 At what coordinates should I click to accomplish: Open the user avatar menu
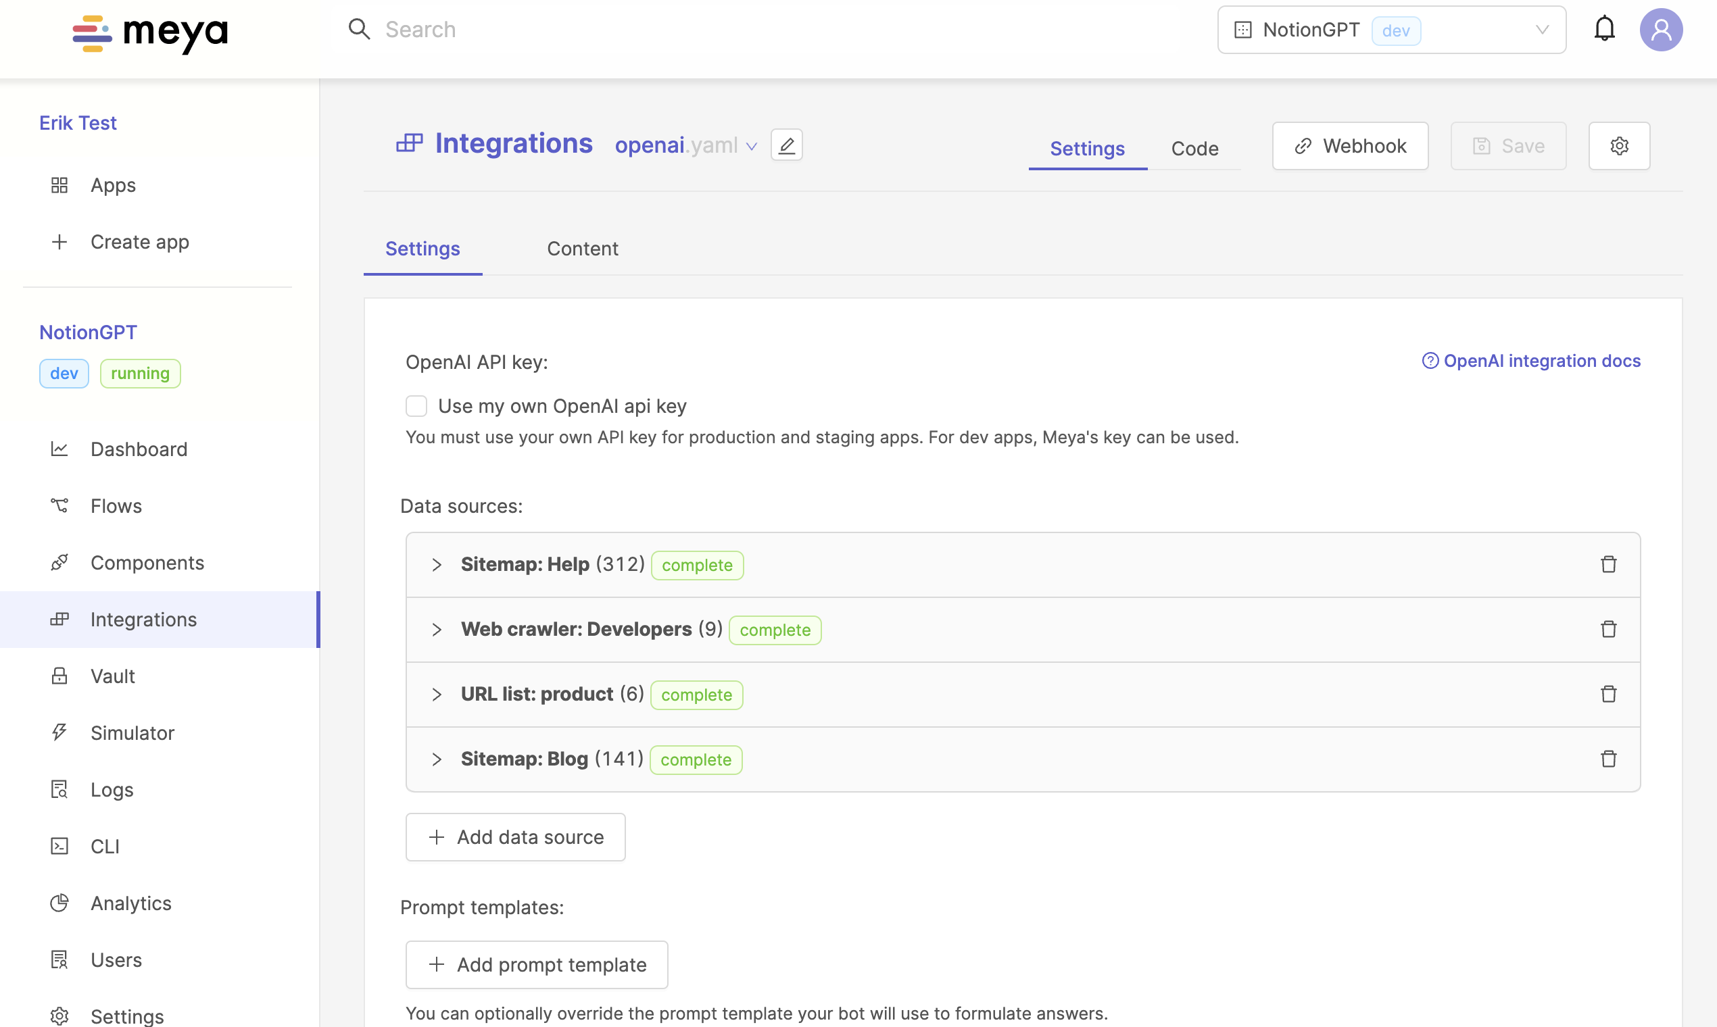[1660, 30]
